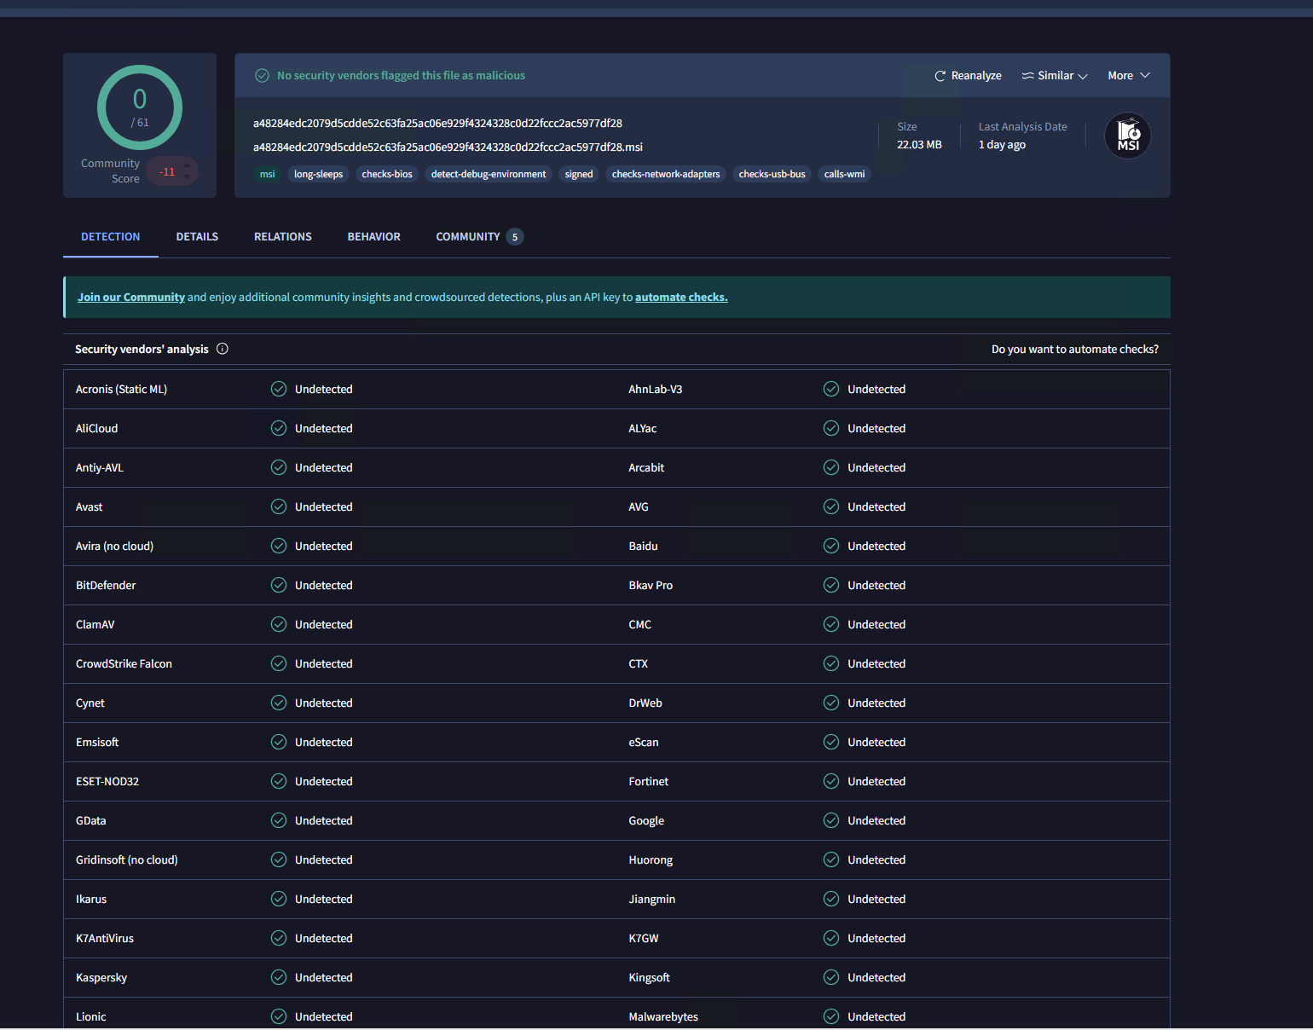
Task: Click the Undetected check icon for Avast
Action: click(279, 506)
